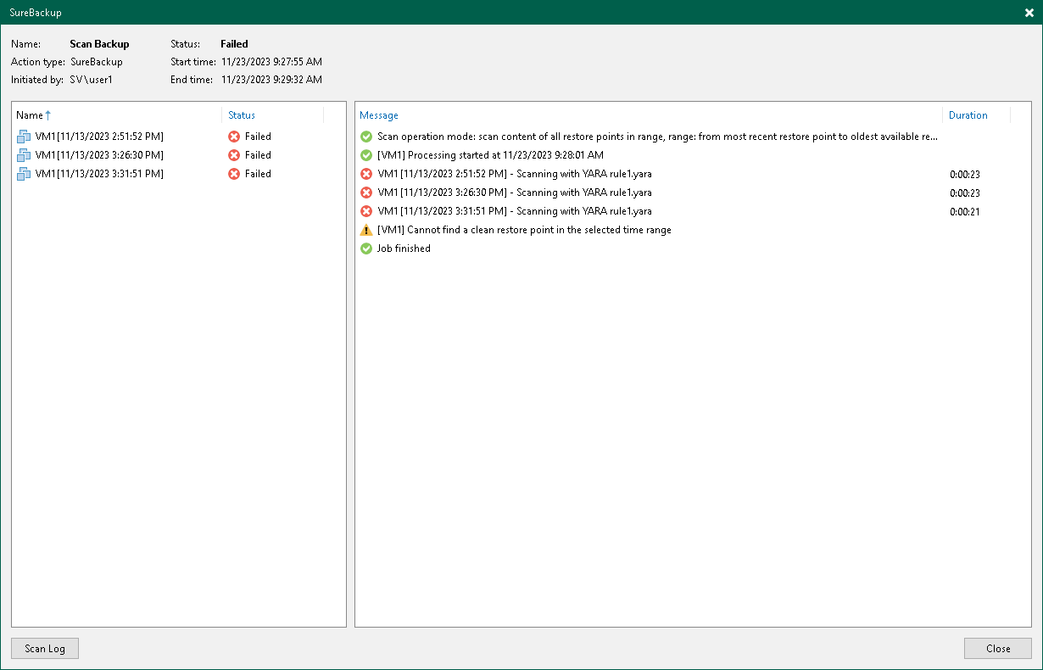Image resolution: width=1043 pixels, height=670 pixels.
Task: Click red failed icon beside first VM1 status
Action: pyautogui.click(x=234, y=137)
